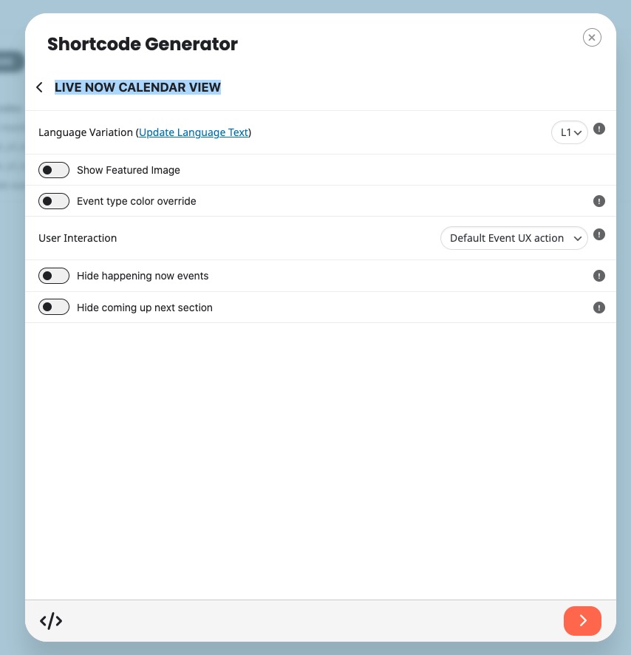Click info icon for Hide coming up next section
This screenshot has width=631, height=655.
tap(598, 308)
